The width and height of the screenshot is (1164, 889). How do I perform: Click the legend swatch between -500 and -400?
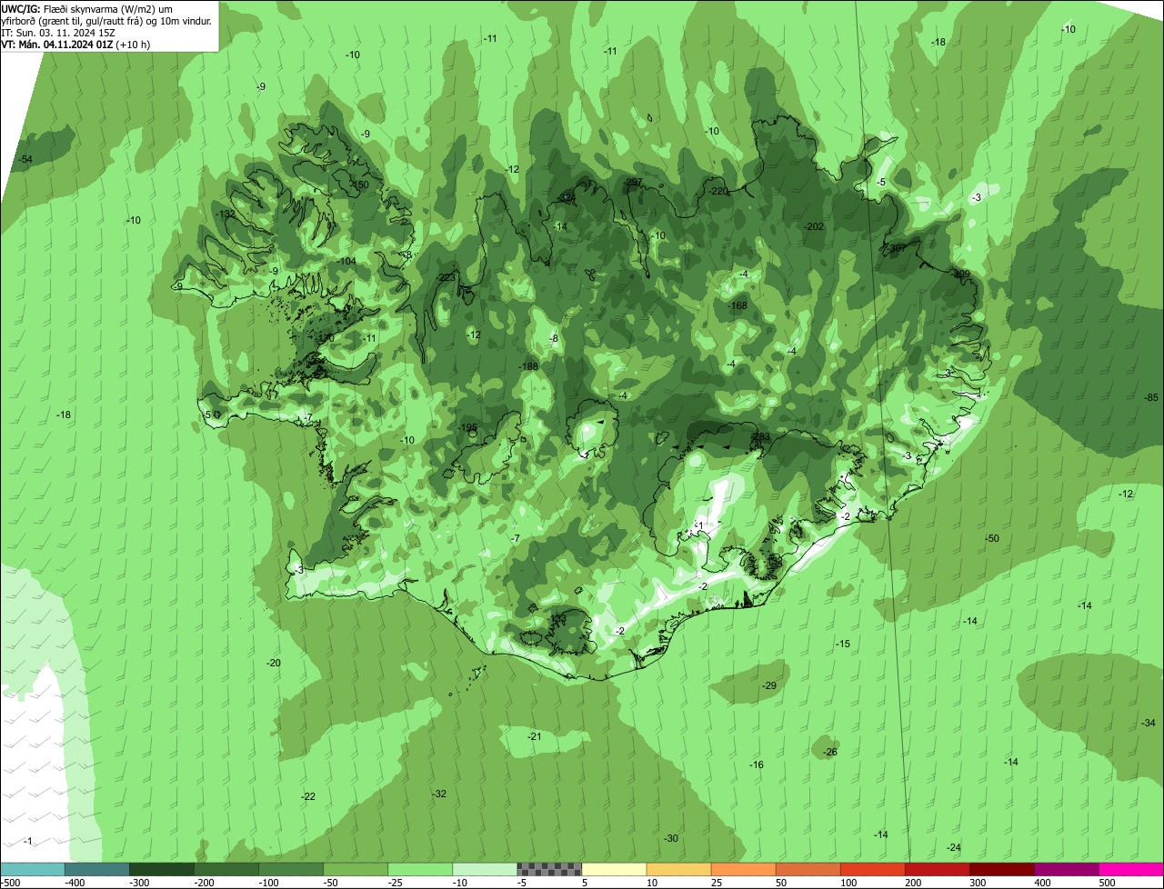click(x=33, y=869)
